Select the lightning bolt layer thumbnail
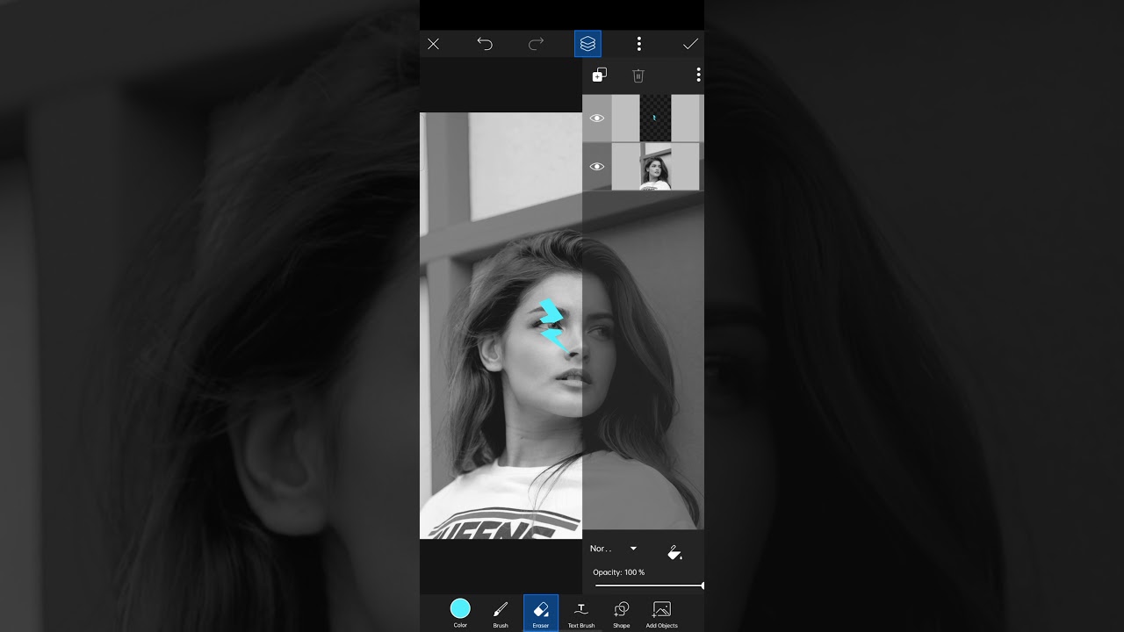1124x632 pixels. [655, 118]
